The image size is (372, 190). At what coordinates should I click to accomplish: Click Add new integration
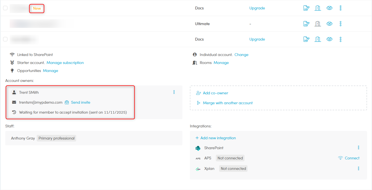point(218,138)
